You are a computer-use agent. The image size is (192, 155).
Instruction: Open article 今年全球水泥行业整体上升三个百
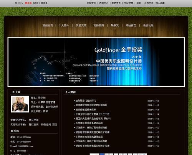[x=92, y=114]
